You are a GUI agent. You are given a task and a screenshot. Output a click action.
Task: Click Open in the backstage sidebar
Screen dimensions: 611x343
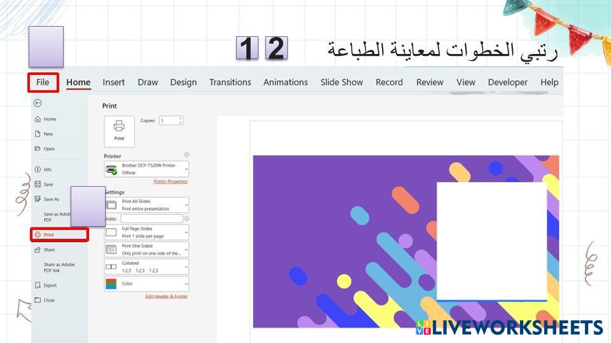(x=48, y=149)
